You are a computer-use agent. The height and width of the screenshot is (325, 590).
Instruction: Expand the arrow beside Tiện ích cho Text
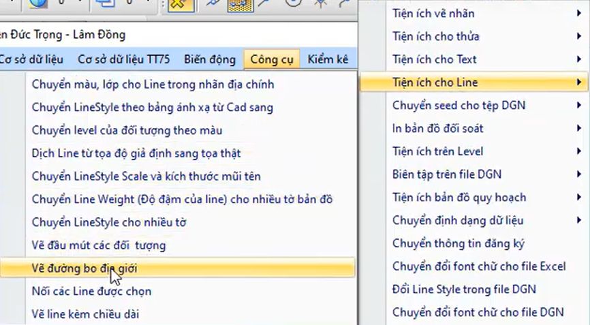(x=578, y=59)
